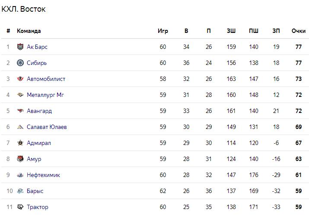The image size is (309, 222).
Task: Click the Команда column header
Action: pyautogui.click(x=29, y=31)
